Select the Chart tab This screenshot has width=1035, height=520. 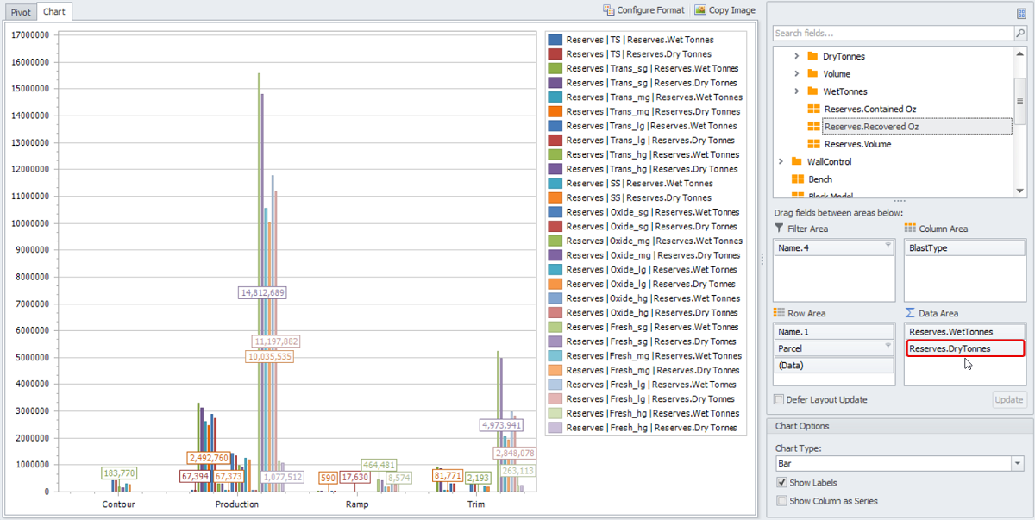[x=55, y=12]
